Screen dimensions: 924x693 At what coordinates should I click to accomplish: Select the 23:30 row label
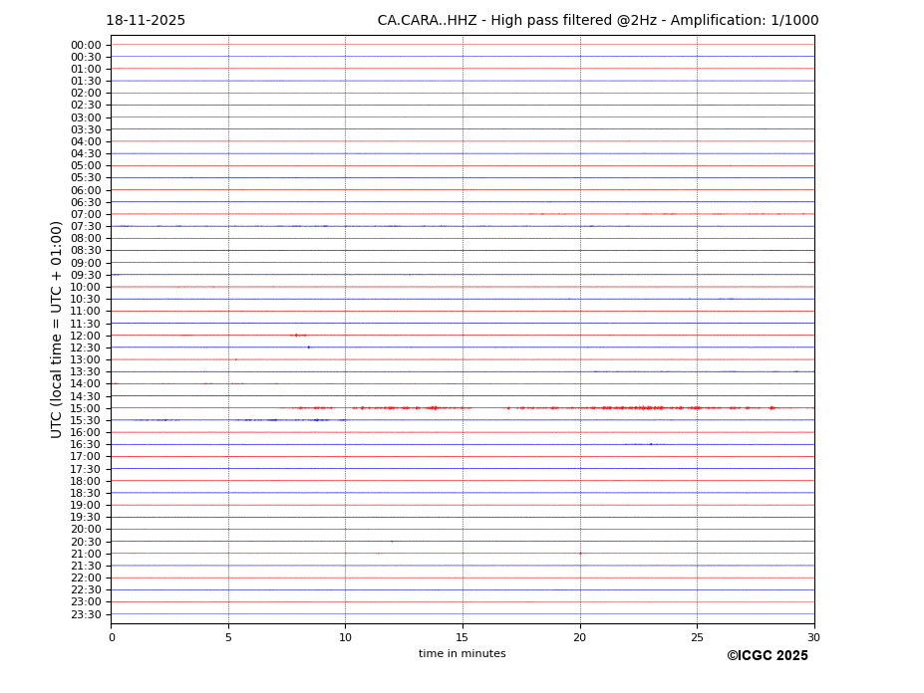(85, 614)
